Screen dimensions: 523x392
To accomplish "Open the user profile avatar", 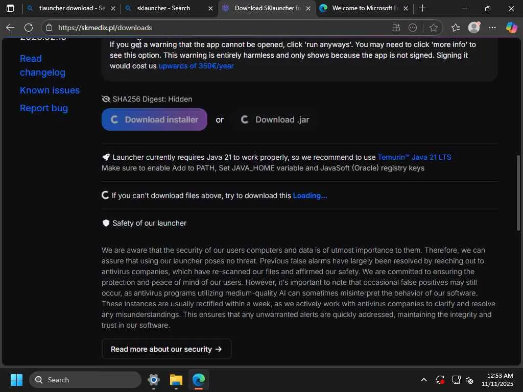I will coord(474,28).
